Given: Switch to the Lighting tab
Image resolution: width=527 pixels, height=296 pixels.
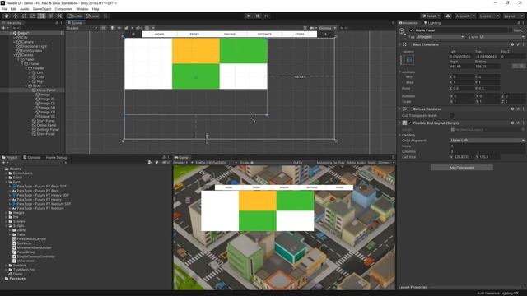Looking at the screenshot, I should pyautogui.click(x=432, y=23).
